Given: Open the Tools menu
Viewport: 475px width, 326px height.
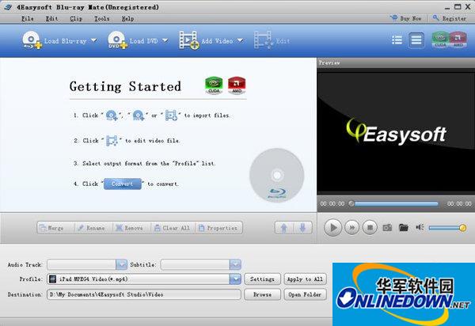Looking at the screenshot, I should pyautogui.click(x=102, y=18).
